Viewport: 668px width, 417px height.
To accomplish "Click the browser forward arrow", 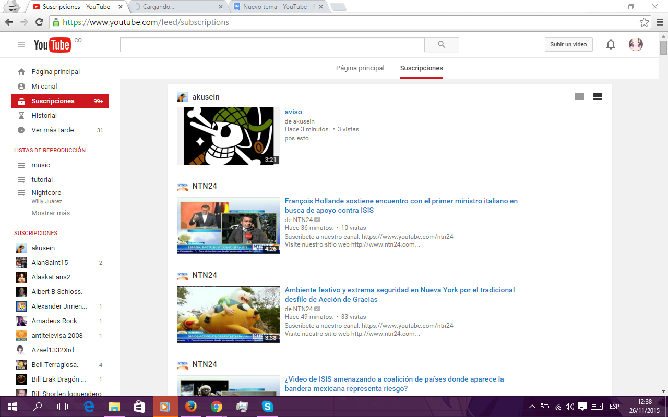I will tap(24, 22).
